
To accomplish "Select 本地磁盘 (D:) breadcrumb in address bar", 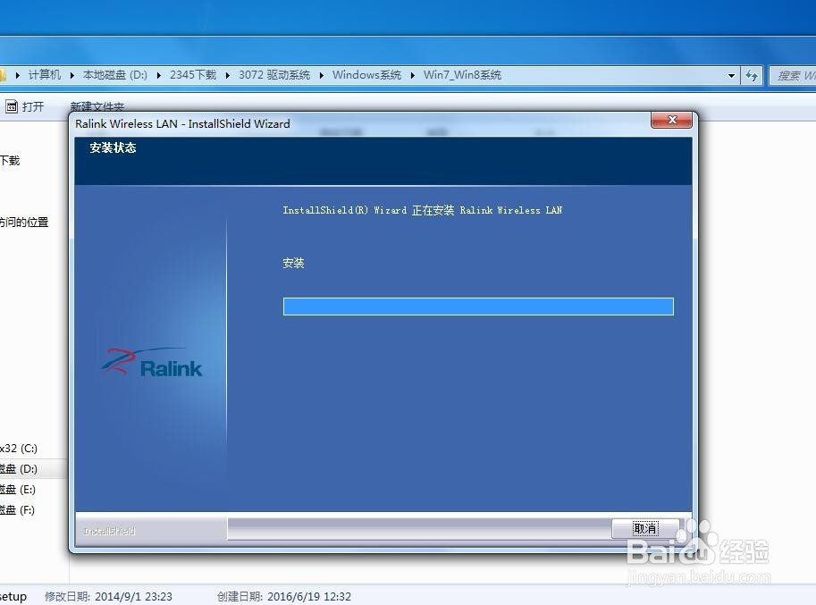I will point(115,75).
